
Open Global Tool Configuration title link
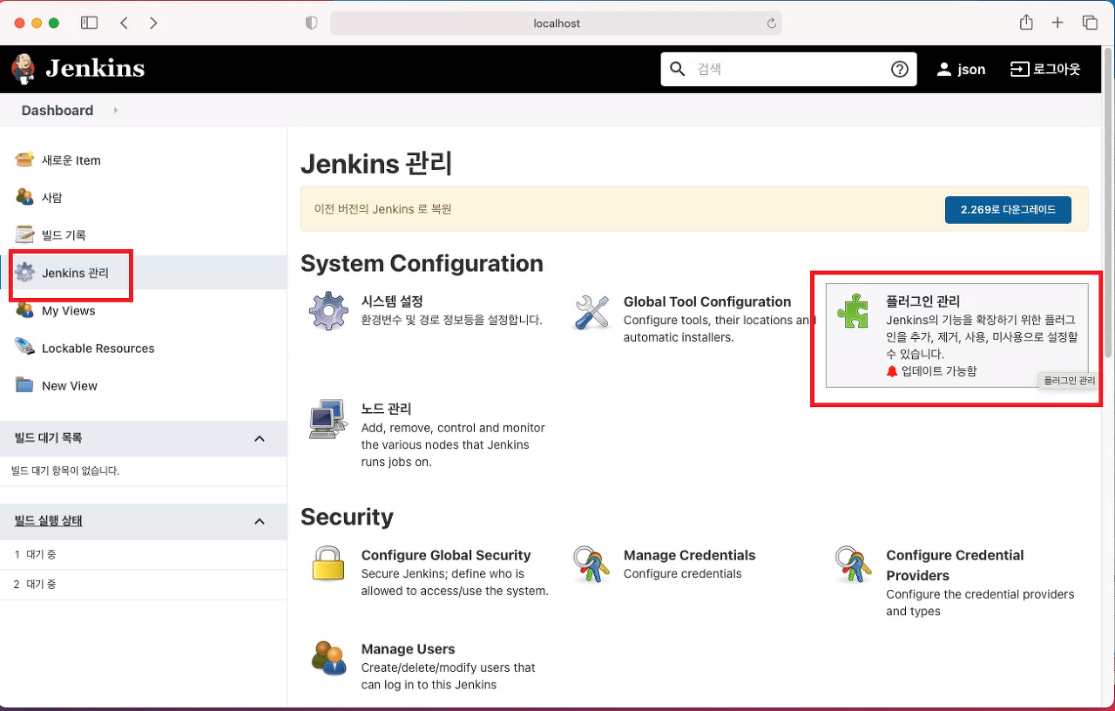click(x=707, y=301)
